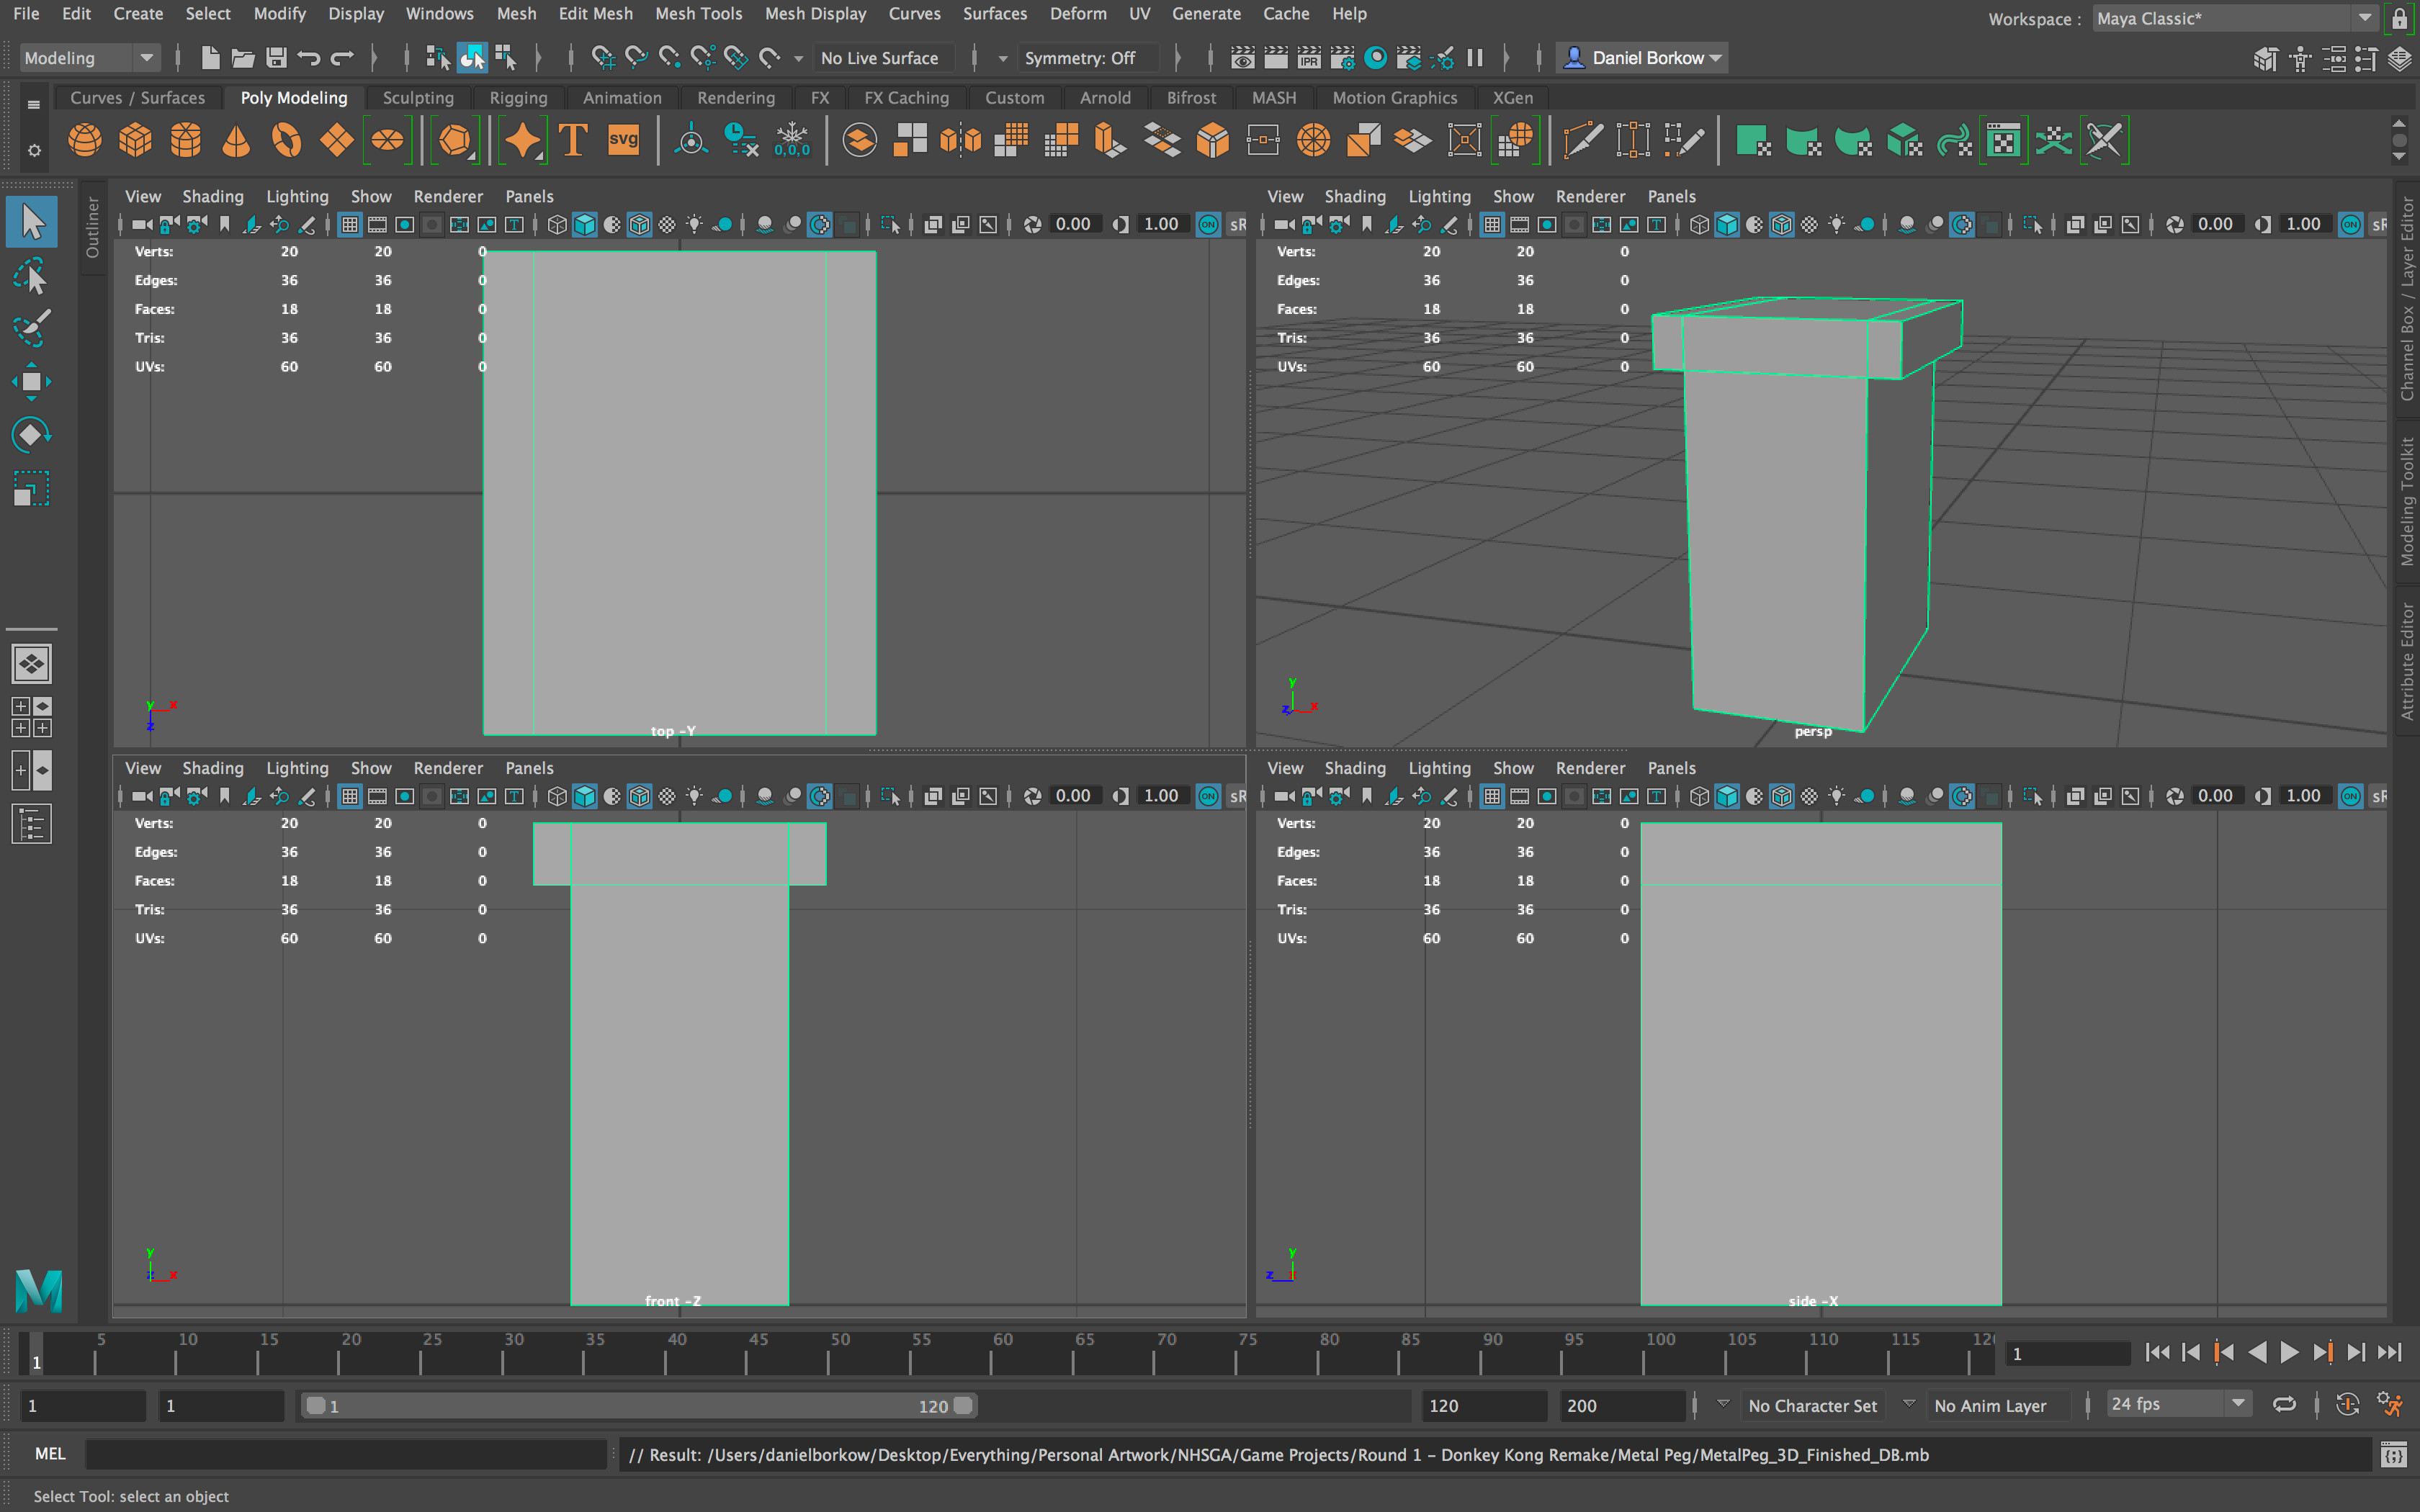Create a polygon cube from the shelf
The width and height of the screenshot is (2420, 1512).
135,140
